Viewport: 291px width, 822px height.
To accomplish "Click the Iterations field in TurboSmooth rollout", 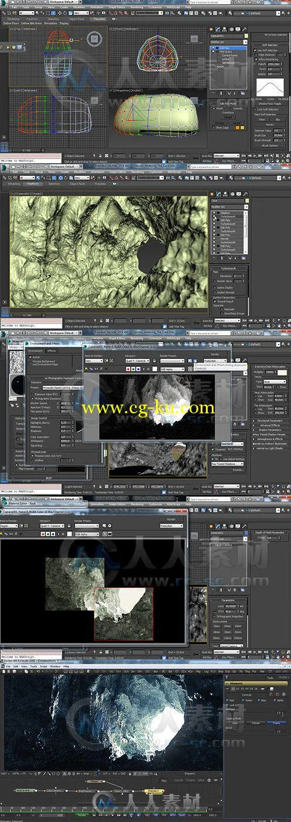I will coord(239,276).
